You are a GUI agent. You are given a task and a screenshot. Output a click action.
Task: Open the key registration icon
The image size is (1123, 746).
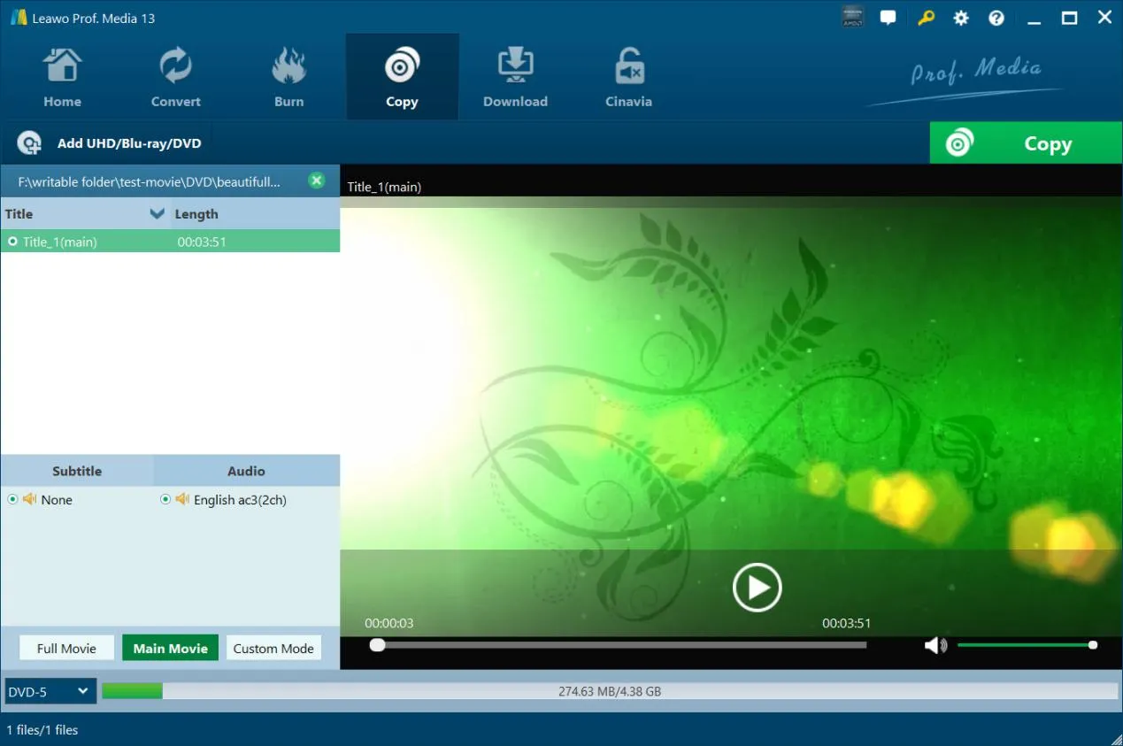tap(926, 18)
